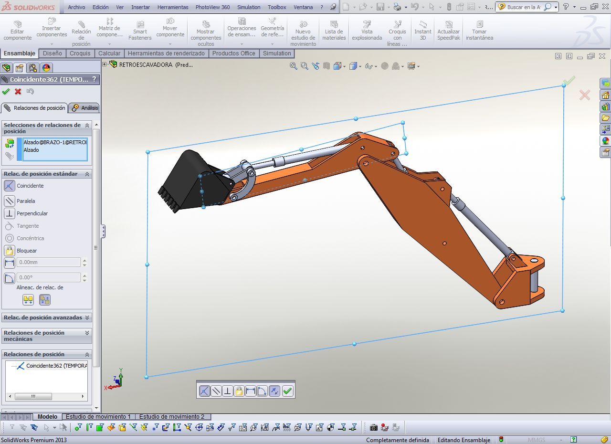Choose the aligned mate alignment button
This screenshot has width=611, height=444.
[28, 300]
